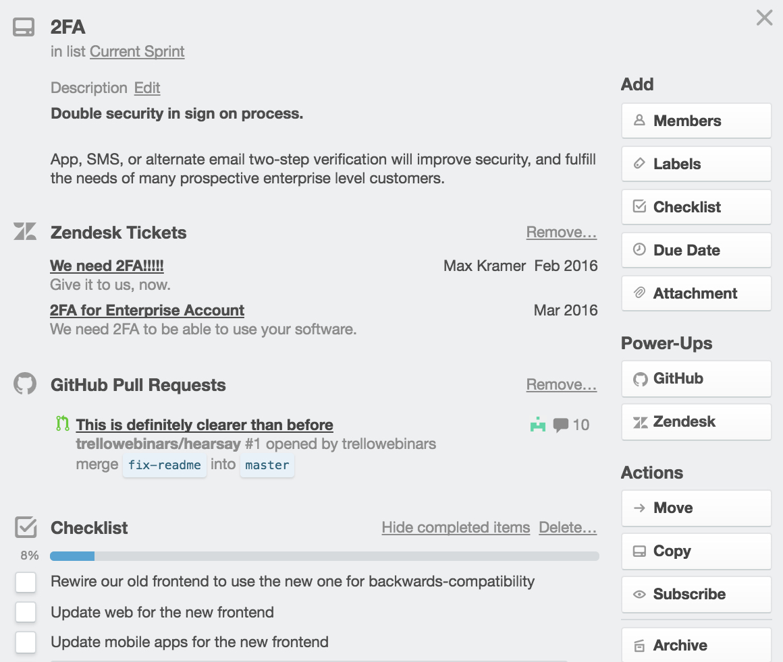
Task: Click the Feb 2016 ticket date
Action: coord(565,266)
